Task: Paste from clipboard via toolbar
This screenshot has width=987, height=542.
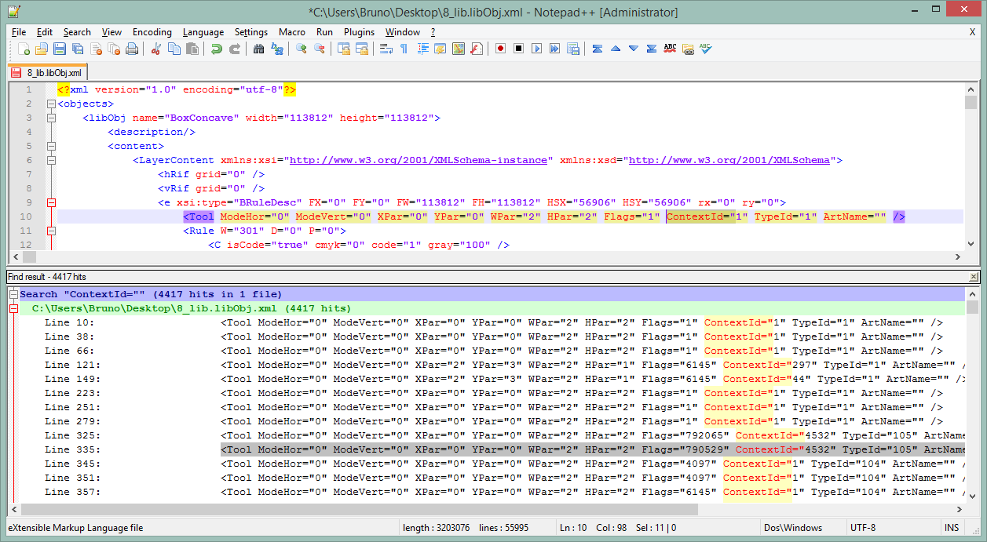Action: click(x=192, y=49)
